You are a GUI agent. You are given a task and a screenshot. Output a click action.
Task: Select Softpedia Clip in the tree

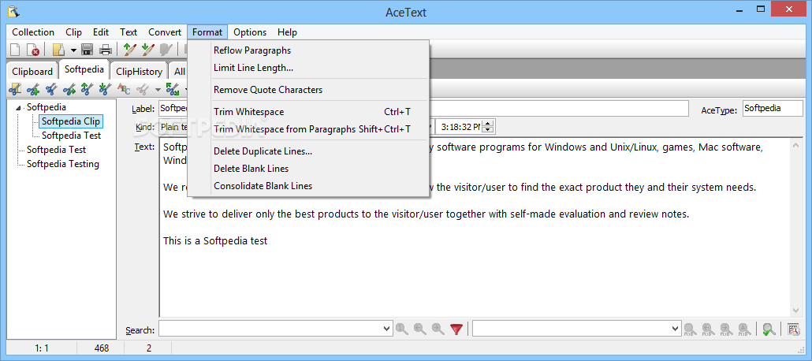[70, 121]
